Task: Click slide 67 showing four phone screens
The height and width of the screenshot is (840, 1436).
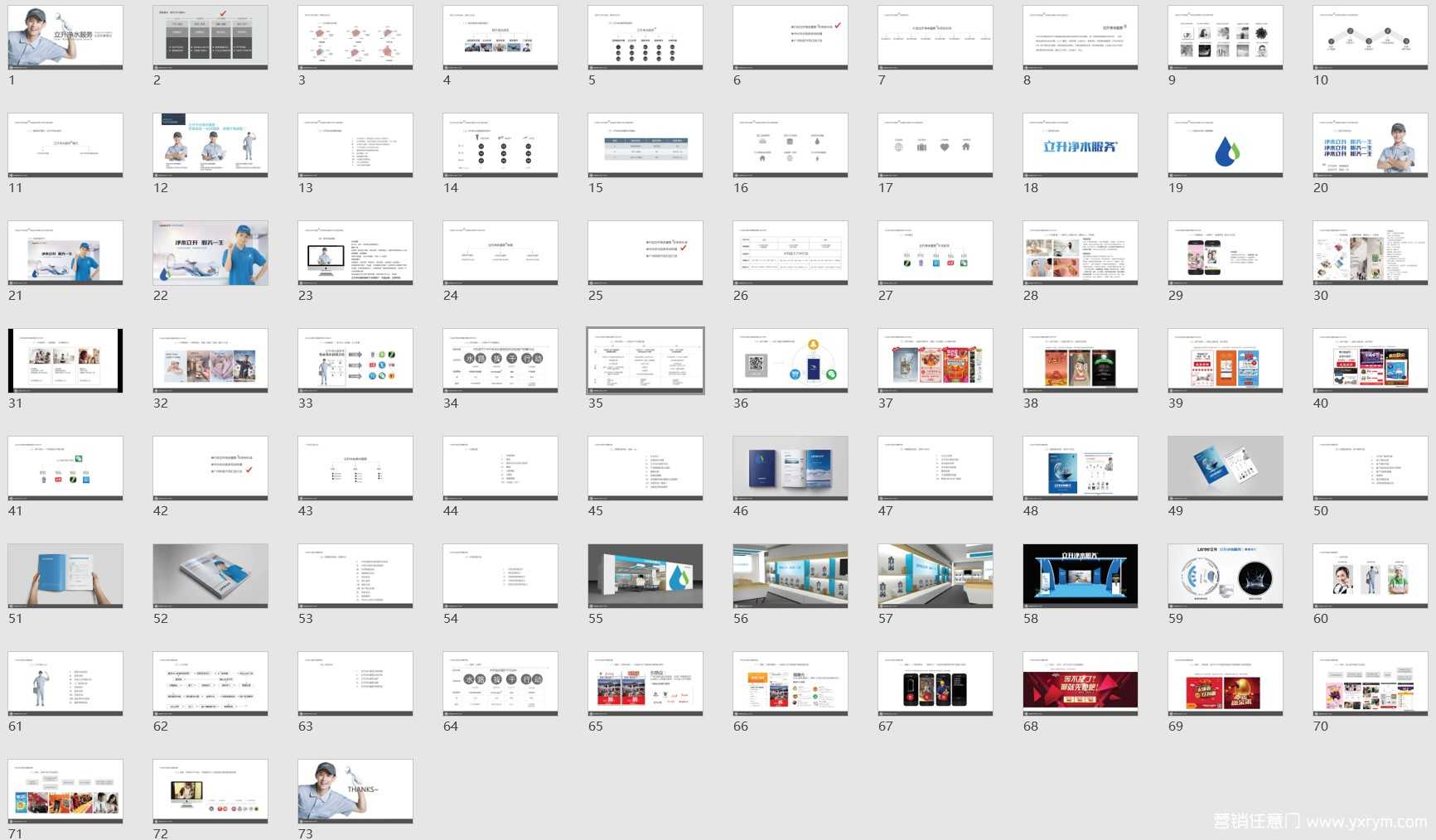Action: click(935, 683)
